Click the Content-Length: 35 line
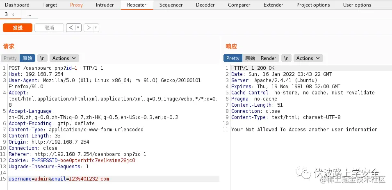This screenshot has width=392, height=190. [34, 136]
